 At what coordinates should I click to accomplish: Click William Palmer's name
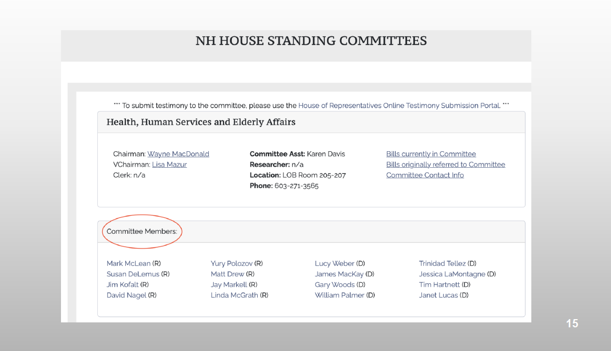(340, 295)
